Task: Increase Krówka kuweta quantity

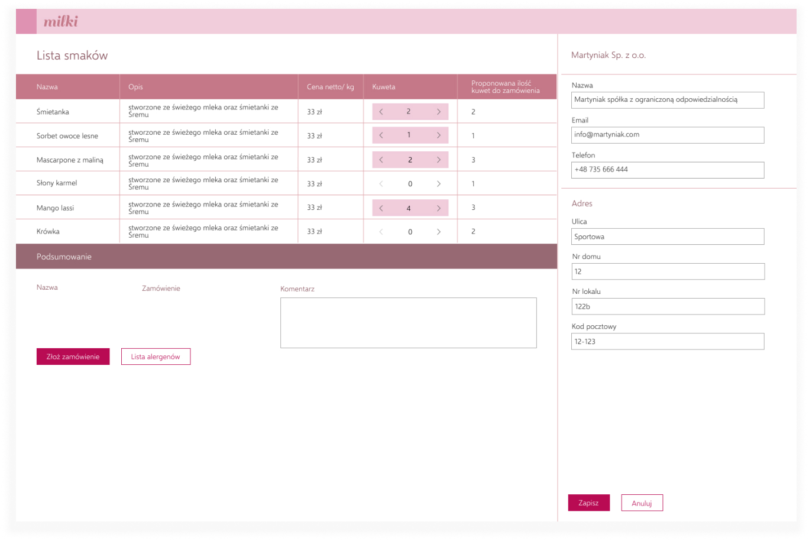Action: click(x=438, y=232)
